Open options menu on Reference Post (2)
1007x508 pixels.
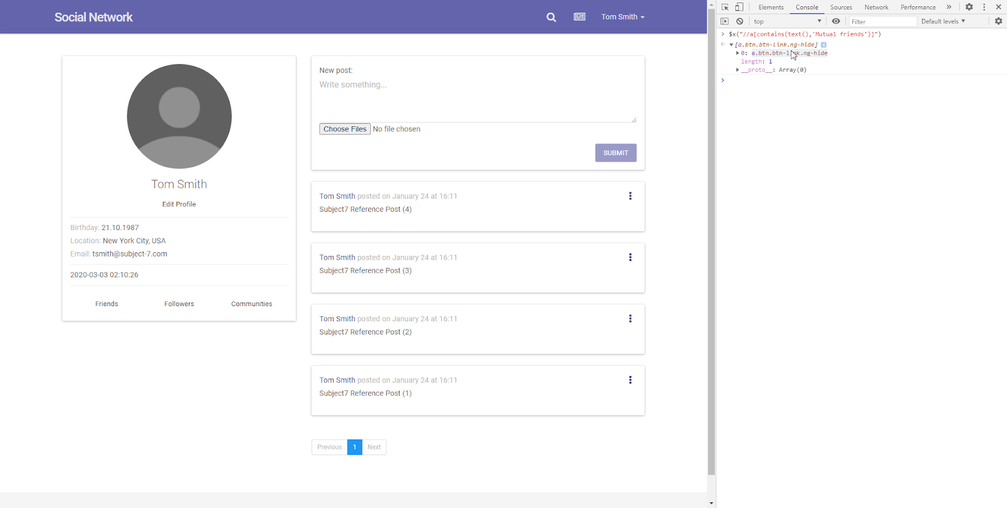[630, 319]
